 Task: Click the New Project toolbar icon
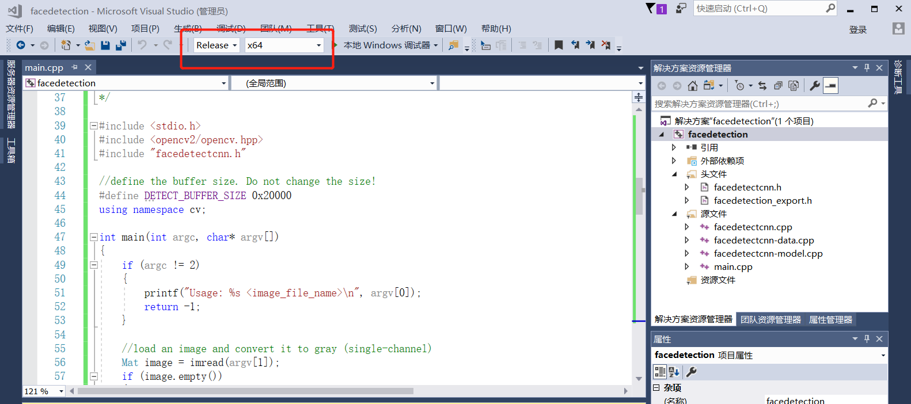(66, 45)
